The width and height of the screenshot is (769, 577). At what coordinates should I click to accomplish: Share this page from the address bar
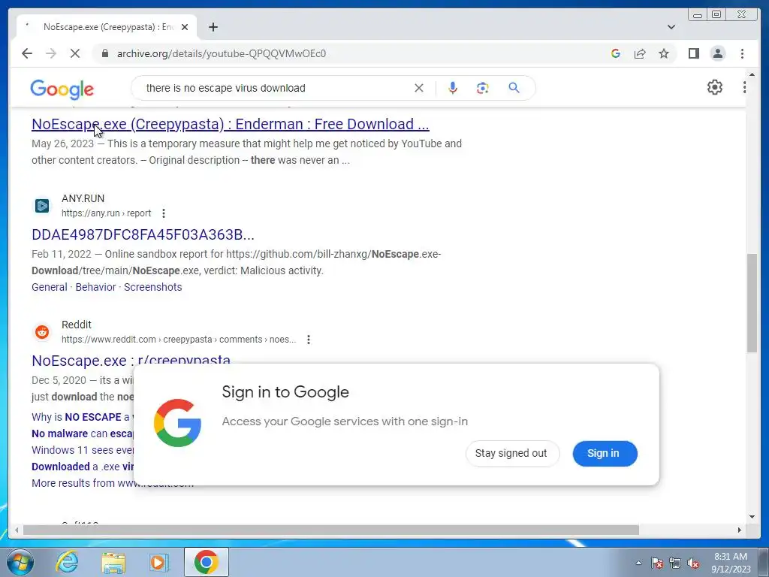click(640, 53)
